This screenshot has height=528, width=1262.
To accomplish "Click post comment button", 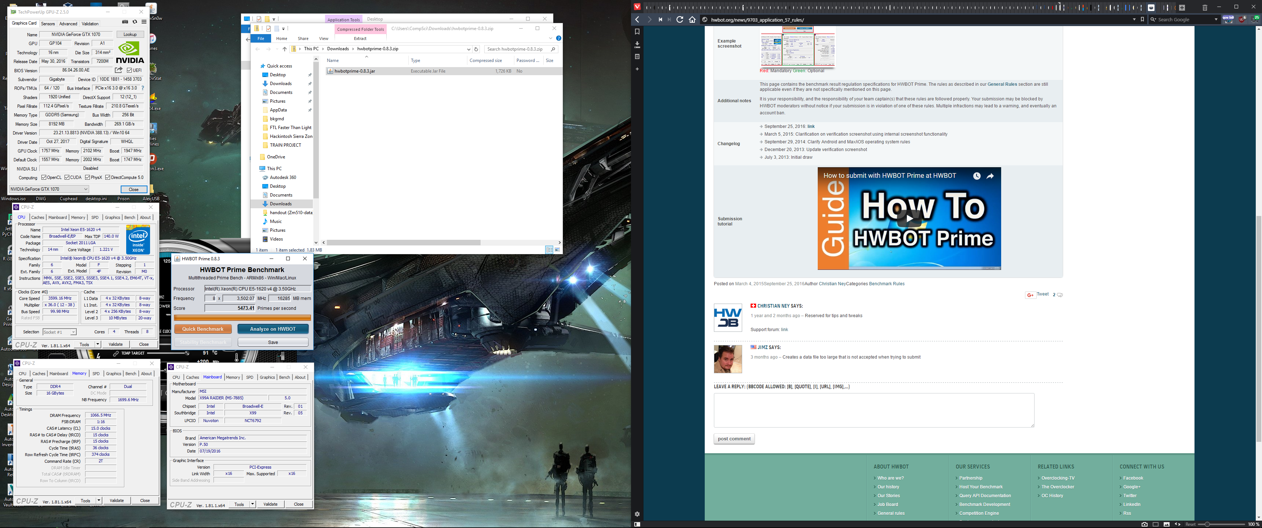I will (734, 439).
